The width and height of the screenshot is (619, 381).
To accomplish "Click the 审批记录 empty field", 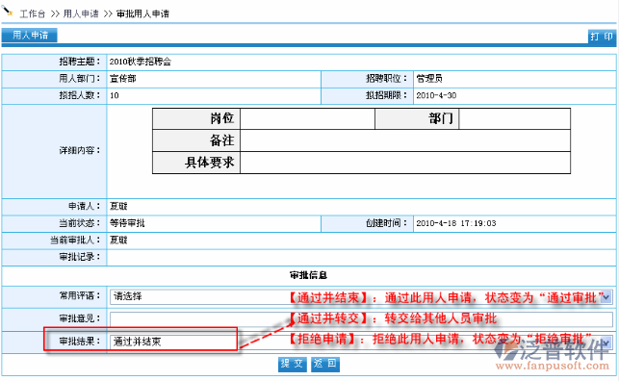I will (x=361, y=257).
